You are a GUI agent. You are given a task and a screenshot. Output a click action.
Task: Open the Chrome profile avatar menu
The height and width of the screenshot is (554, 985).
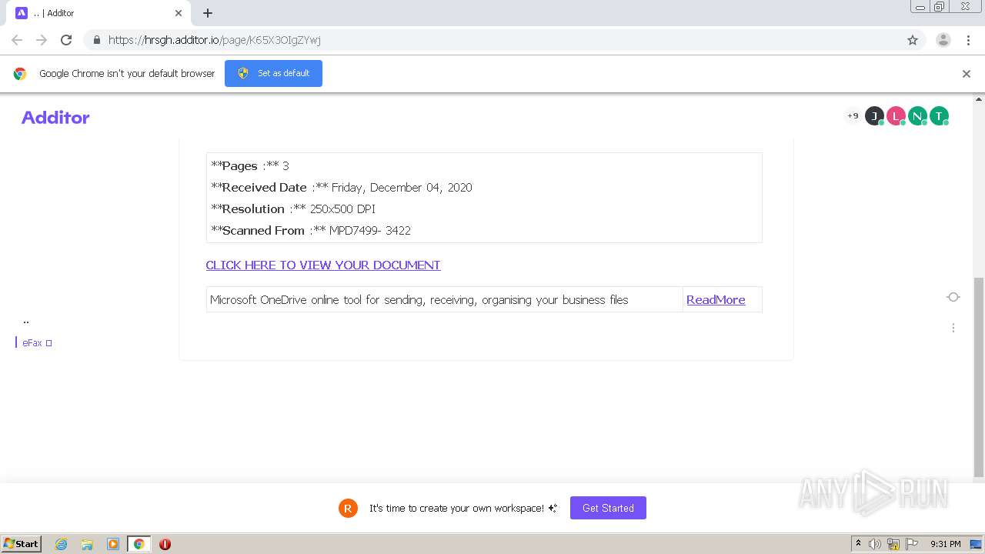tap(943, 40)
